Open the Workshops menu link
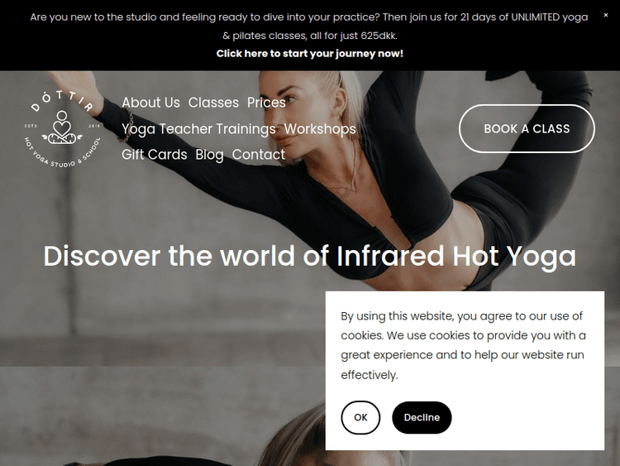620x466 pixels. [320, 128]
